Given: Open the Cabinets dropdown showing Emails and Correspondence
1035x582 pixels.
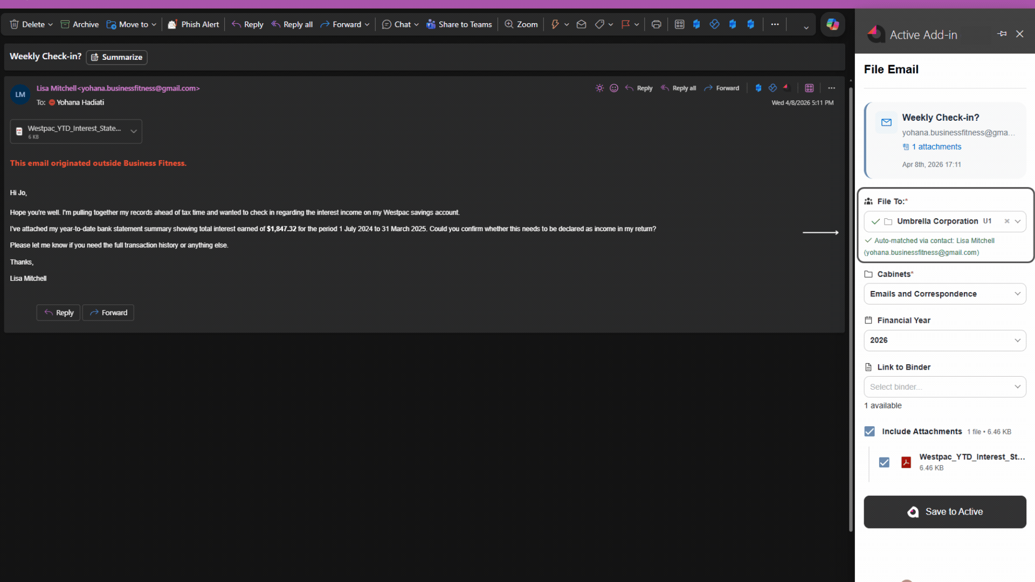Looking at the screenshot, I should point(944,294).
